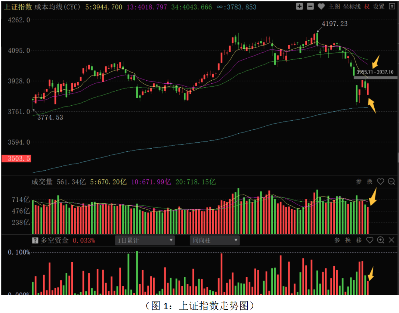Click the plus zoom-in icon in main chart toolbar
Screen dimensions: 399x313
[x=299, y=6]
